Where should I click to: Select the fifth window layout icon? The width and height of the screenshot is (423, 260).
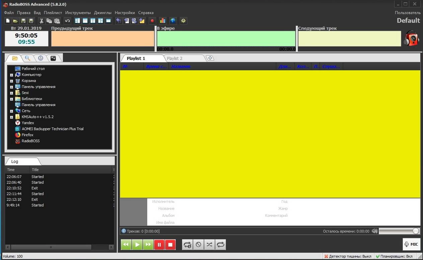[108, 21]
